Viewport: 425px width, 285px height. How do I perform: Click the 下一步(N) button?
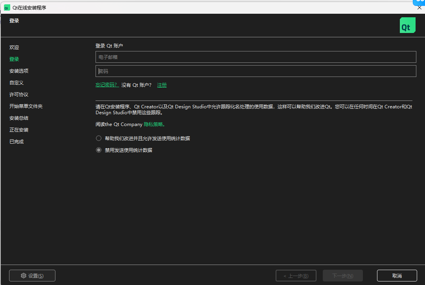[x=342, y=276]
